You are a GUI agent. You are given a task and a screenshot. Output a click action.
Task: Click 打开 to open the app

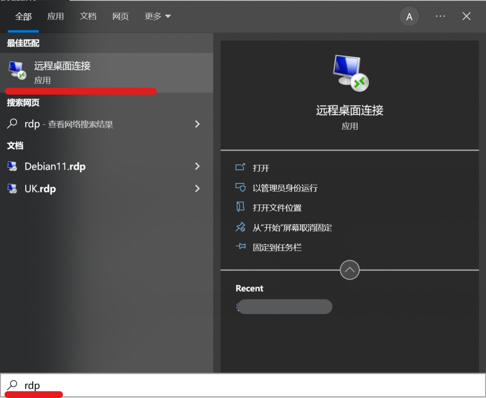[x=261, y=168]
